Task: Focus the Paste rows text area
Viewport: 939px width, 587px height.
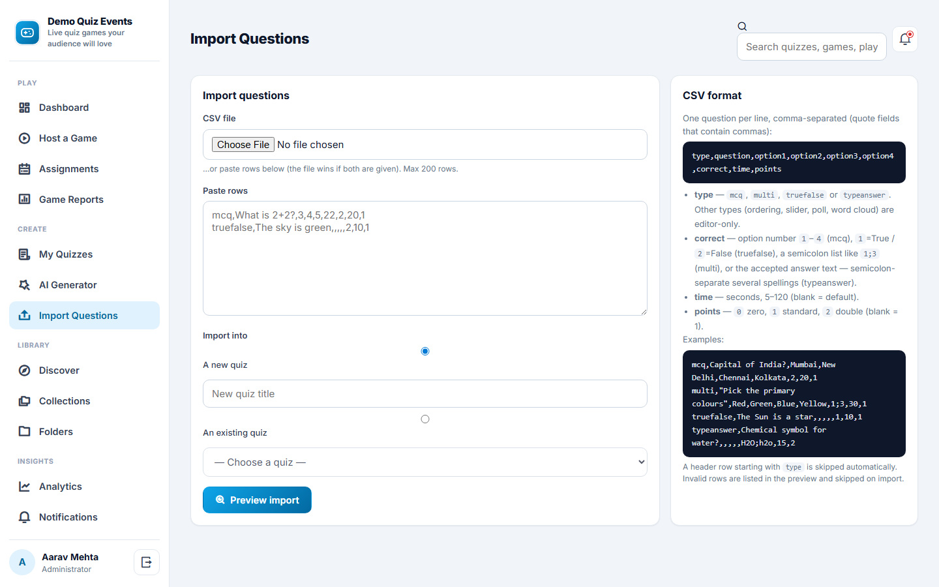Action: click(x=425, y=258)
